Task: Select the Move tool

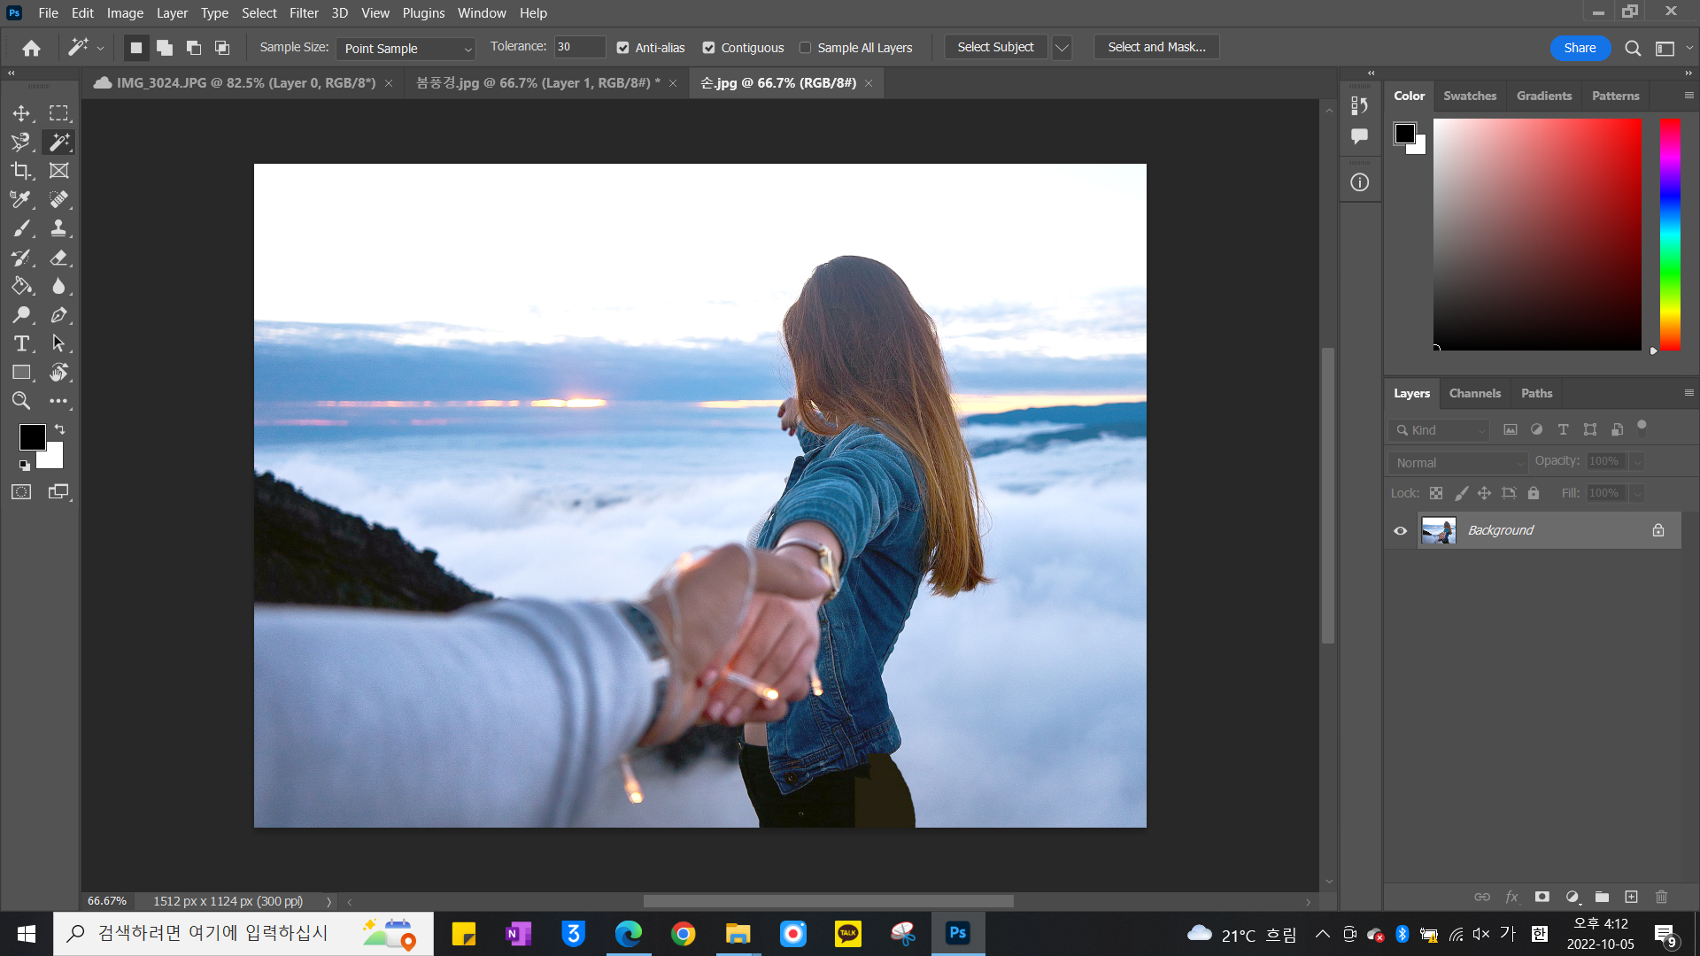Action: point(21,113)
